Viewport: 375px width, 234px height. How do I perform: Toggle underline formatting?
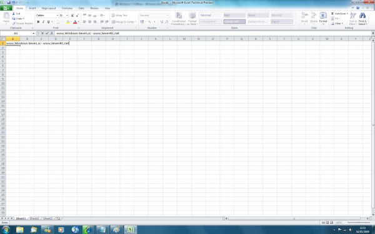click(x=48, y=22)
